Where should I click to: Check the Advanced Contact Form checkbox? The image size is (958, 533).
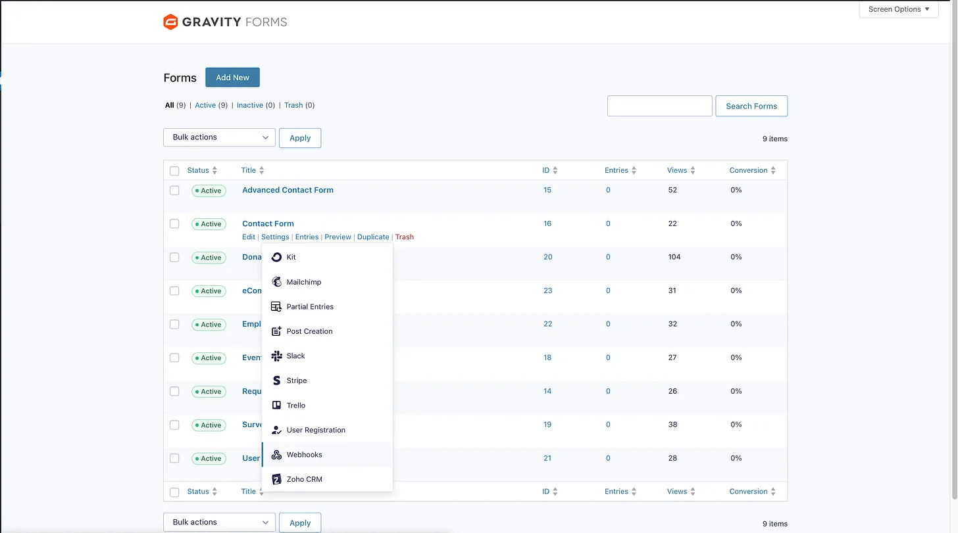(174, 191)
